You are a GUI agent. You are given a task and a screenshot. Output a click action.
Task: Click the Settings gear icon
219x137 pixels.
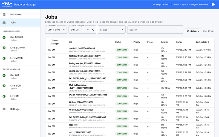point(4,109)
